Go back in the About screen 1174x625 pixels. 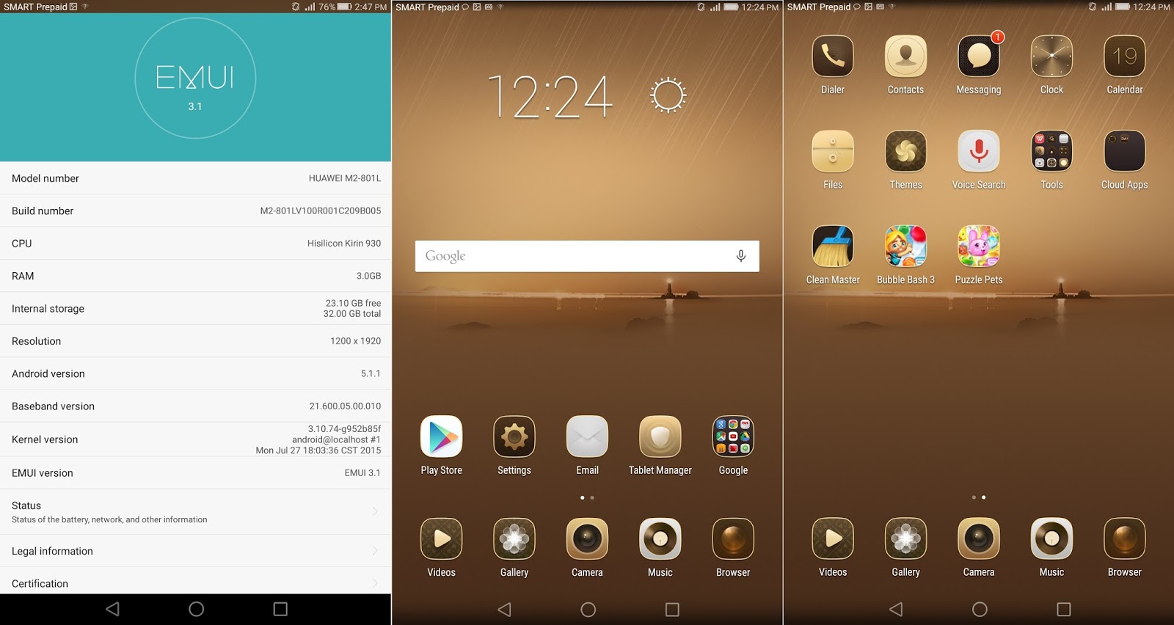click(112, 609)
